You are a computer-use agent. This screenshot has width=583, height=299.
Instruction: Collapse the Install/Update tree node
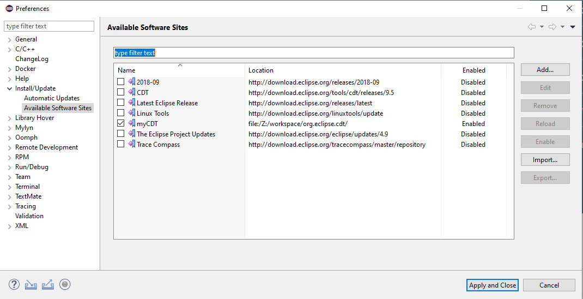[9, 88]
